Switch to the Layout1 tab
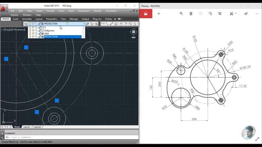 pyautogui.click(x=27, y=127)
